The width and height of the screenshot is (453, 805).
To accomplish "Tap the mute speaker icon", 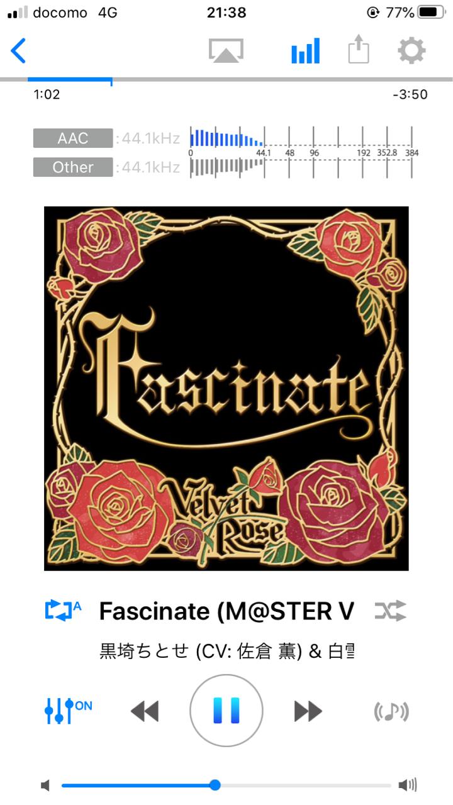I will pos(45,785).
